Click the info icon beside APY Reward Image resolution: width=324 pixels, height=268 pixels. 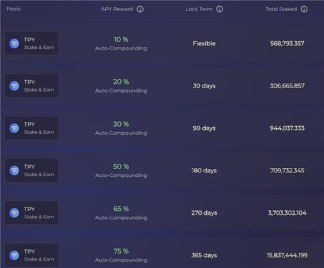140,9
